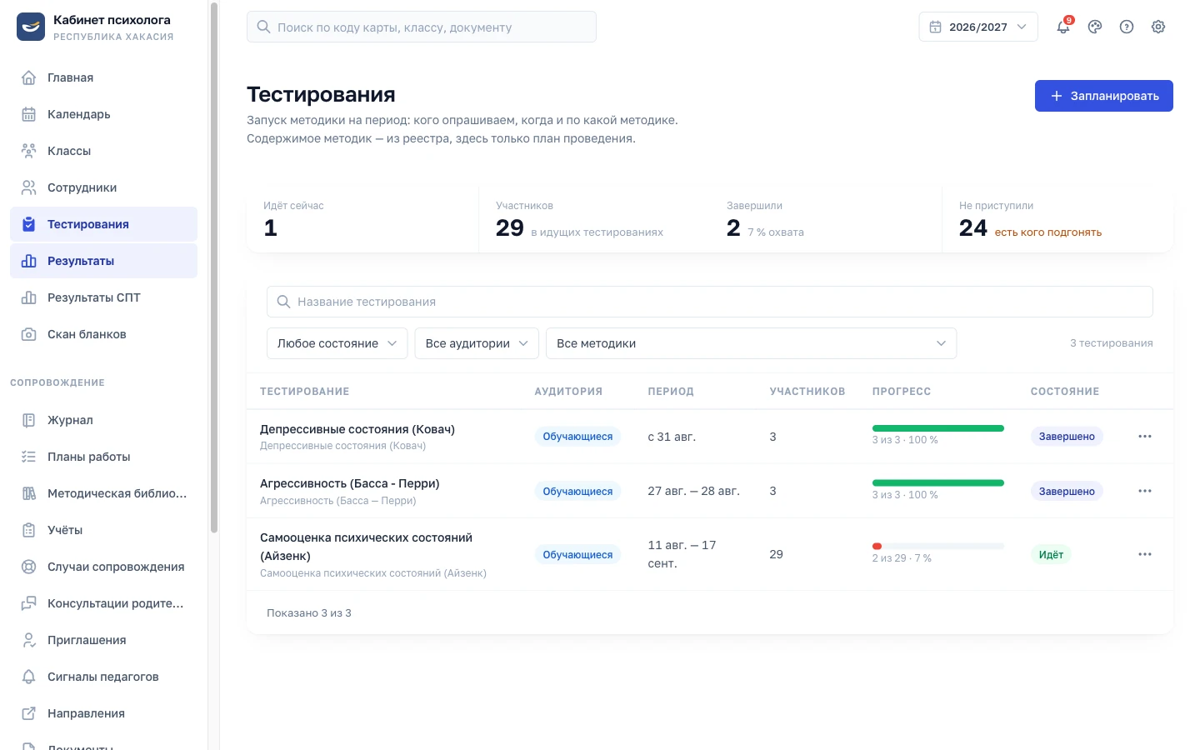The height and width of the screenshot is (750, 1200).
Task: Expand the Все аудитории filter
Action: (477, 343)
